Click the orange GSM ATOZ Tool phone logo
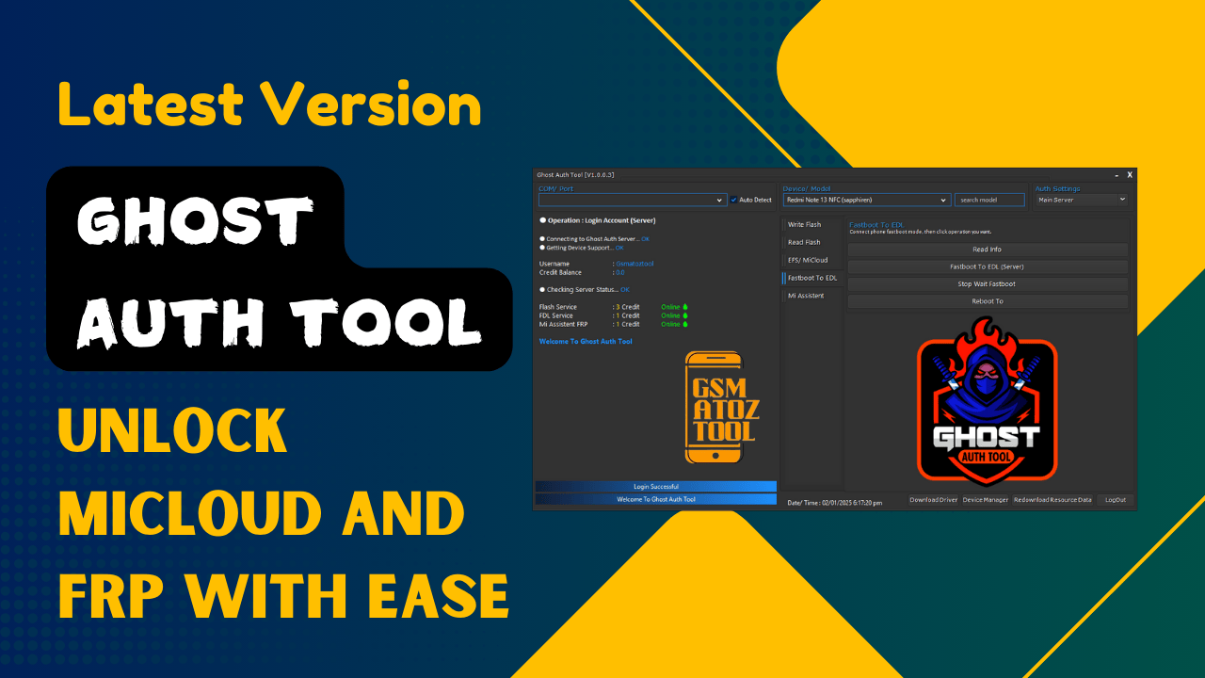Viewport: 1205px width, 678px height. (721, 407)
